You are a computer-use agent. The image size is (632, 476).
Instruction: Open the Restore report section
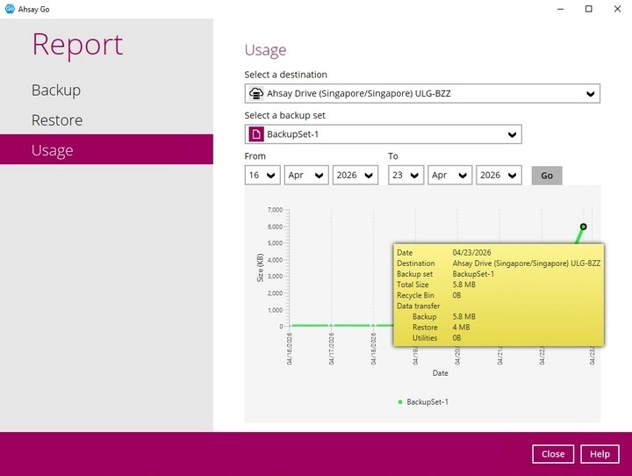coord(57,119)
